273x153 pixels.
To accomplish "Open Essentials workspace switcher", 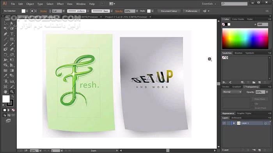I will tap(209, 4).
